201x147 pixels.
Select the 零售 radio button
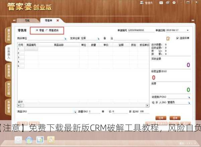tap(37, 31)
